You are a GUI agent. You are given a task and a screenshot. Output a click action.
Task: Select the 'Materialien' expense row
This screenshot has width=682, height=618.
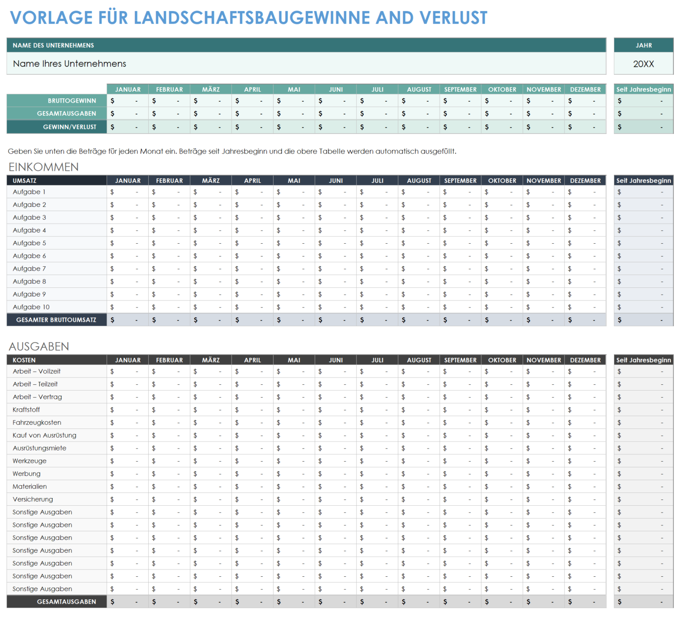click(57, 487)
